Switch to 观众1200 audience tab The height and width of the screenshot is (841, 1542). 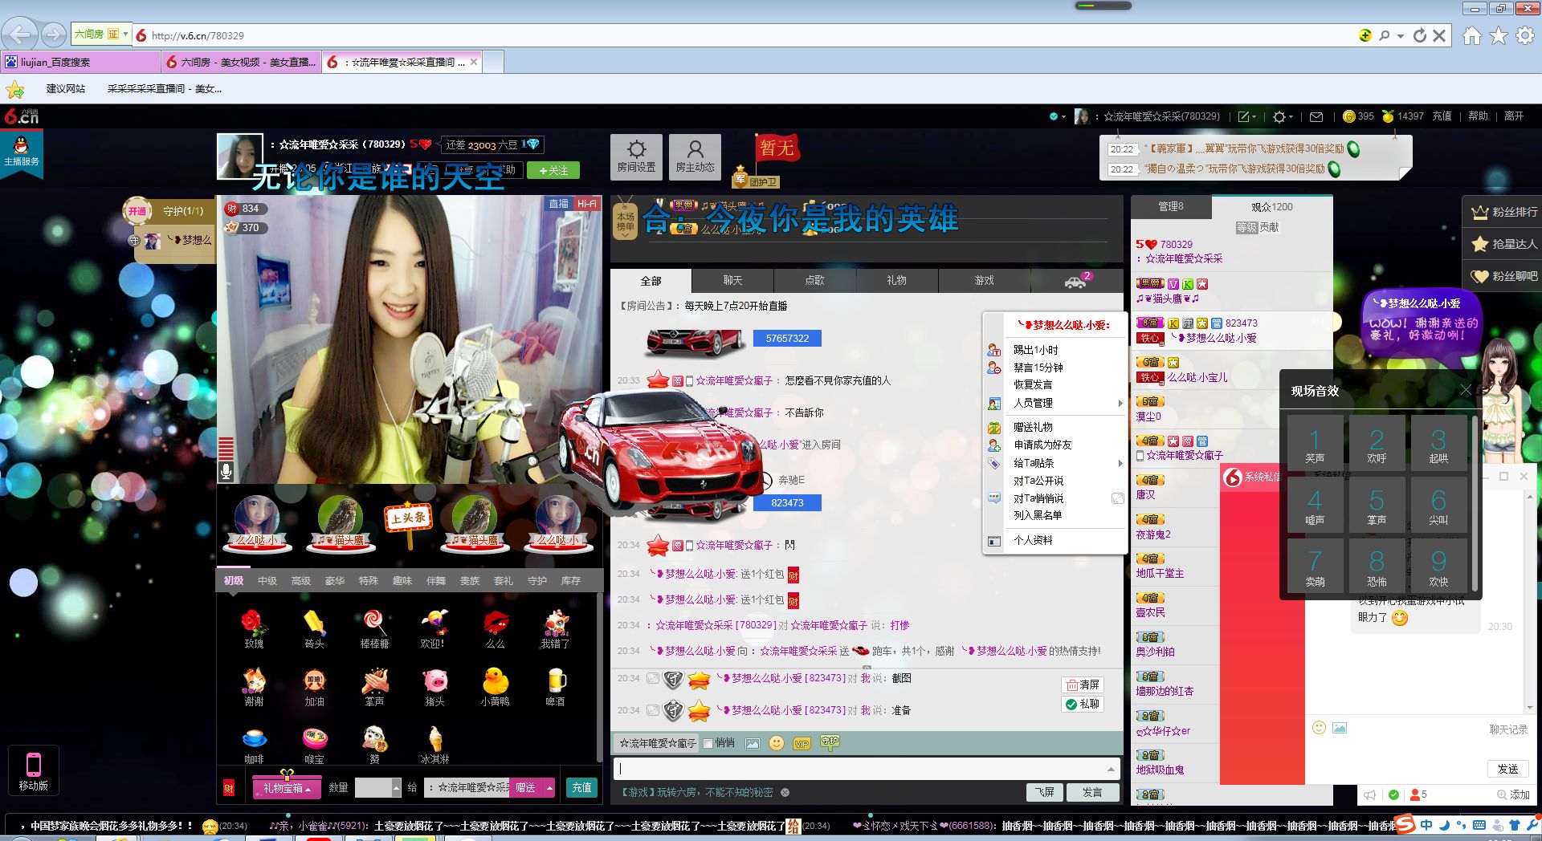coord(1271,207)
